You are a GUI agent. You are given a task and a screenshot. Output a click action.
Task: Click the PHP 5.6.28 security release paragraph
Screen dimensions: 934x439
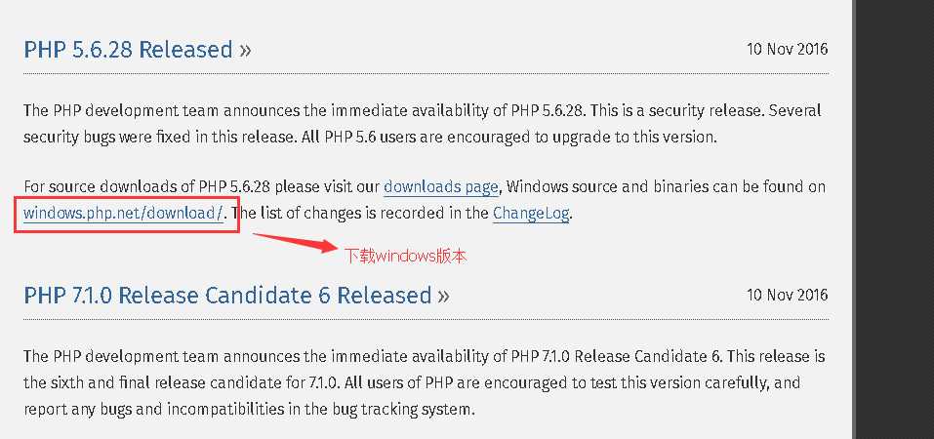click(x=423, y=124)
